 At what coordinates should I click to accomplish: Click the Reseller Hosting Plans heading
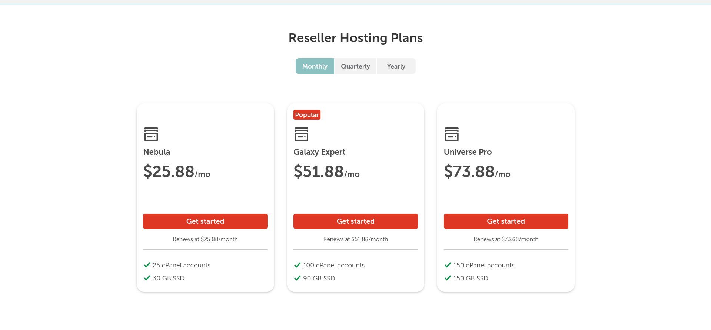click(356, 38)
